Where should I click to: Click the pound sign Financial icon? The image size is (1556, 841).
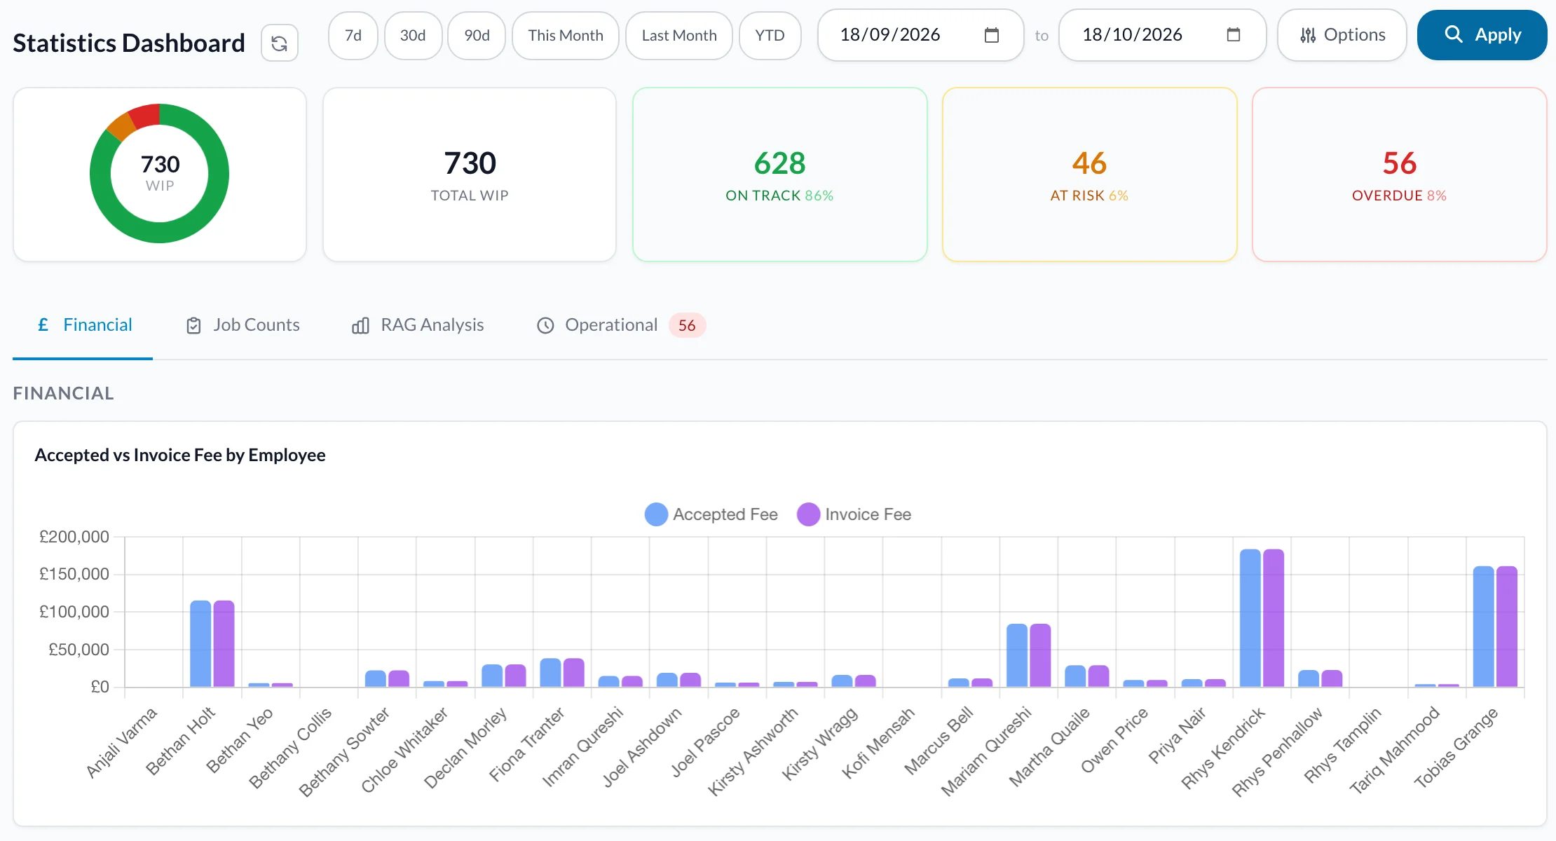point(43,324)
